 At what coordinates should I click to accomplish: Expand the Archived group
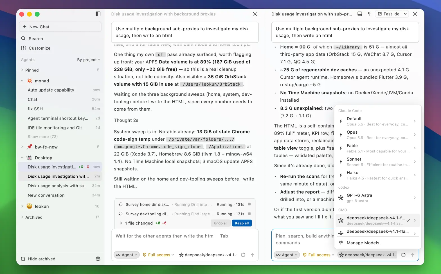[22, 217]
